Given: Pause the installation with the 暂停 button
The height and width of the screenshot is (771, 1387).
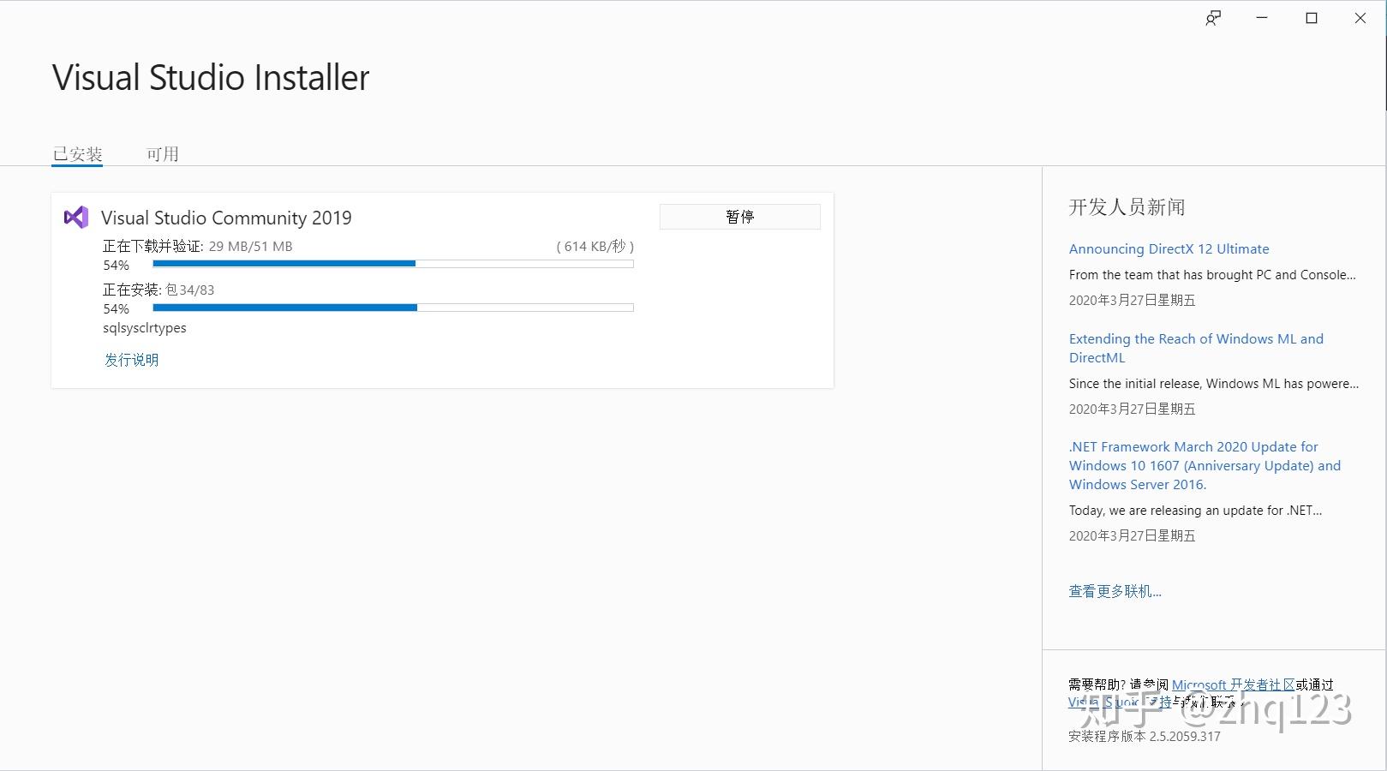Looking at the screenshot, I should (x=739, y=217).
